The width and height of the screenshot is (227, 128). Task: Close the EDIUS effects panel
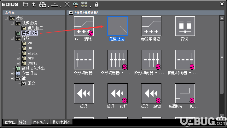click(222, 4)
